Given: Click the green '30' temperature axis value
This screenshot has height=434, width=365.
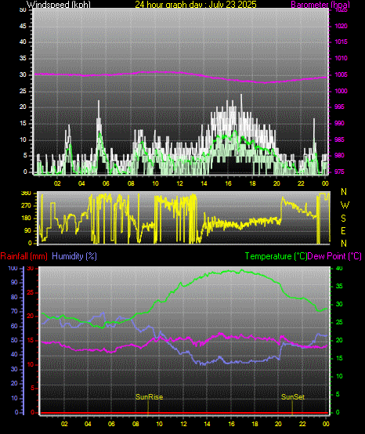Looking at the screenshot, I should 339,304.
